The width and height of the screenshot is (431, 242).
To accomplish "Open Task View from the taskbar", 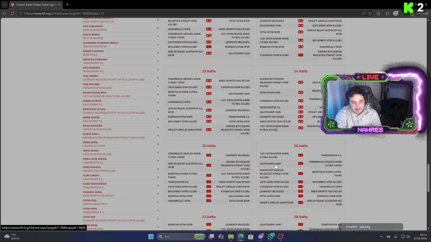I will click(x=211, y=237).
